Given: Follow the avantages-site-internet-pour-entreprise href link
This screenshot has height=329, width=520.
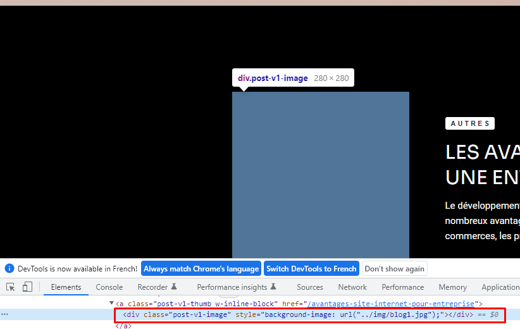Looking at the screenshot, I should click(x=391, y=304).
